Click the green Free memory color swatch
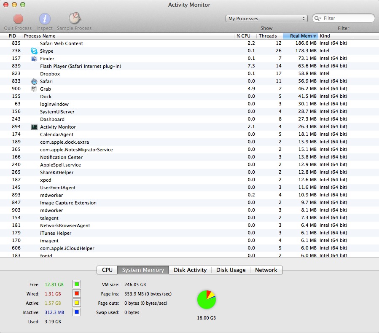The height and width of the screenshot is (333, 379). (77, 284)
